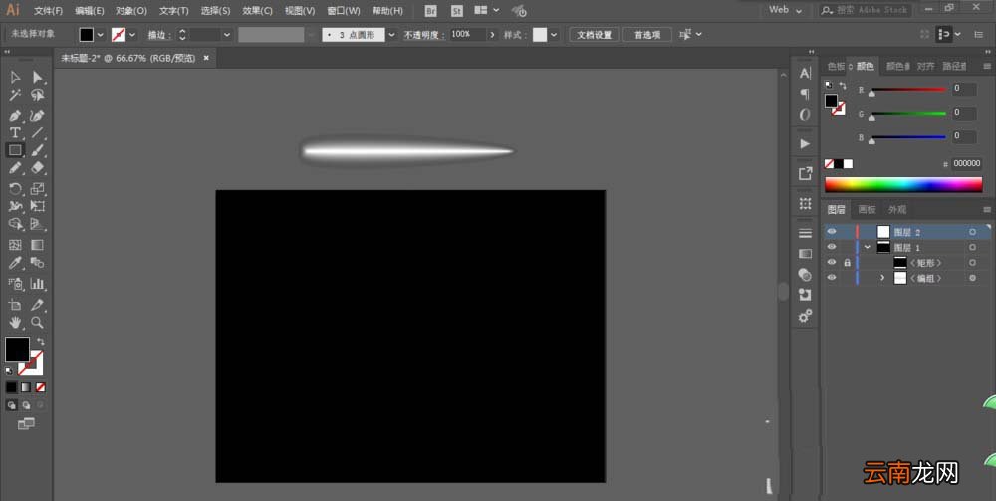Click the 文档设置 button

594,35
